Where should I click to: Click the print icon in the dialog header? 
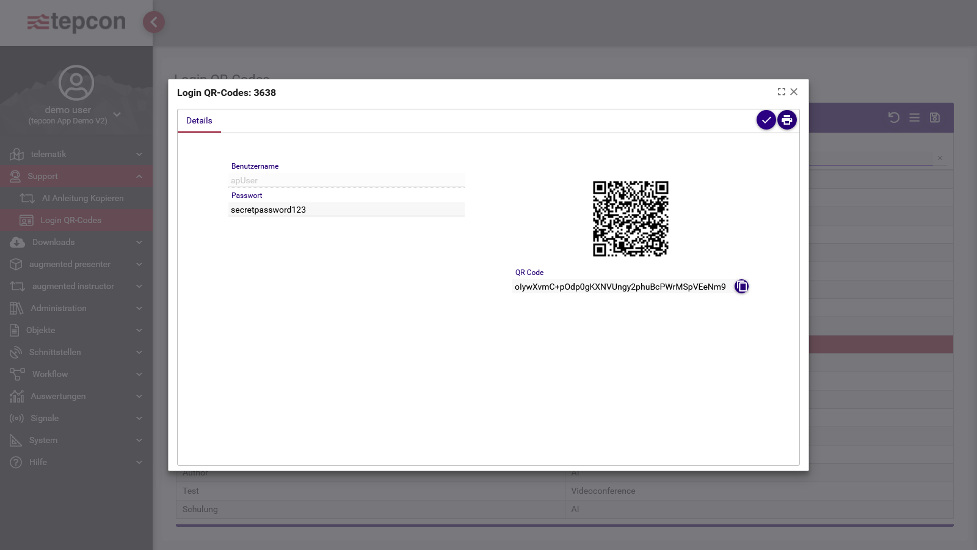[786, 120]
